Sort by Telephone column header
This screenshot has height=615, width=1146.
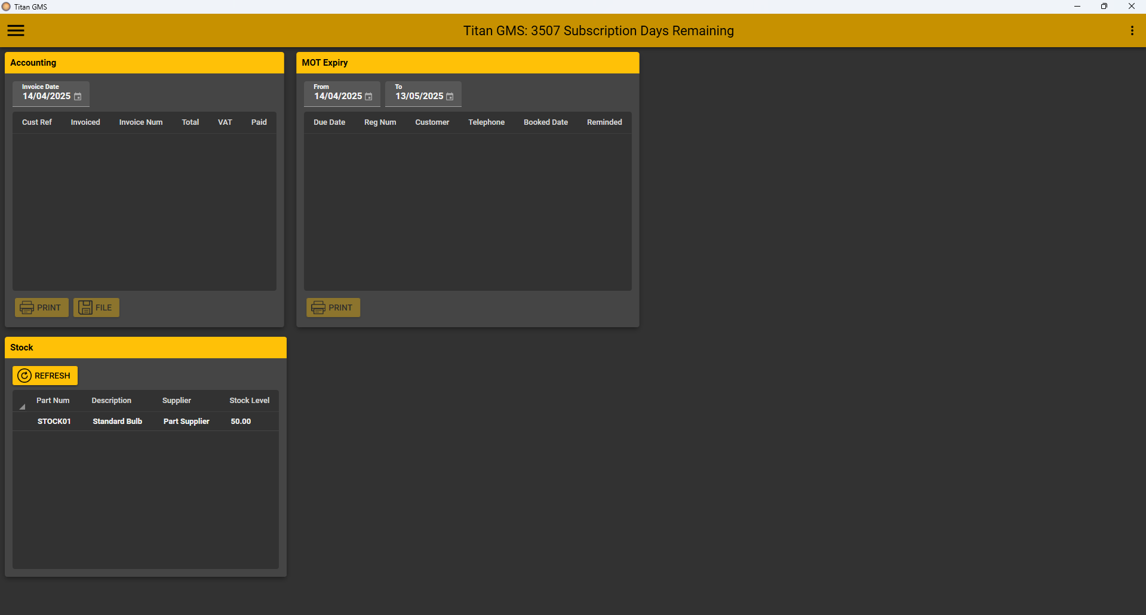point(487,122)
